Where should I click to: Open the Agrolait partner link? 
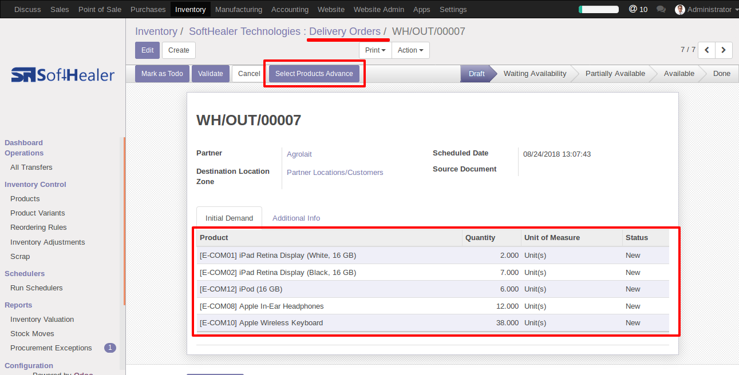(x=299, y=154)
